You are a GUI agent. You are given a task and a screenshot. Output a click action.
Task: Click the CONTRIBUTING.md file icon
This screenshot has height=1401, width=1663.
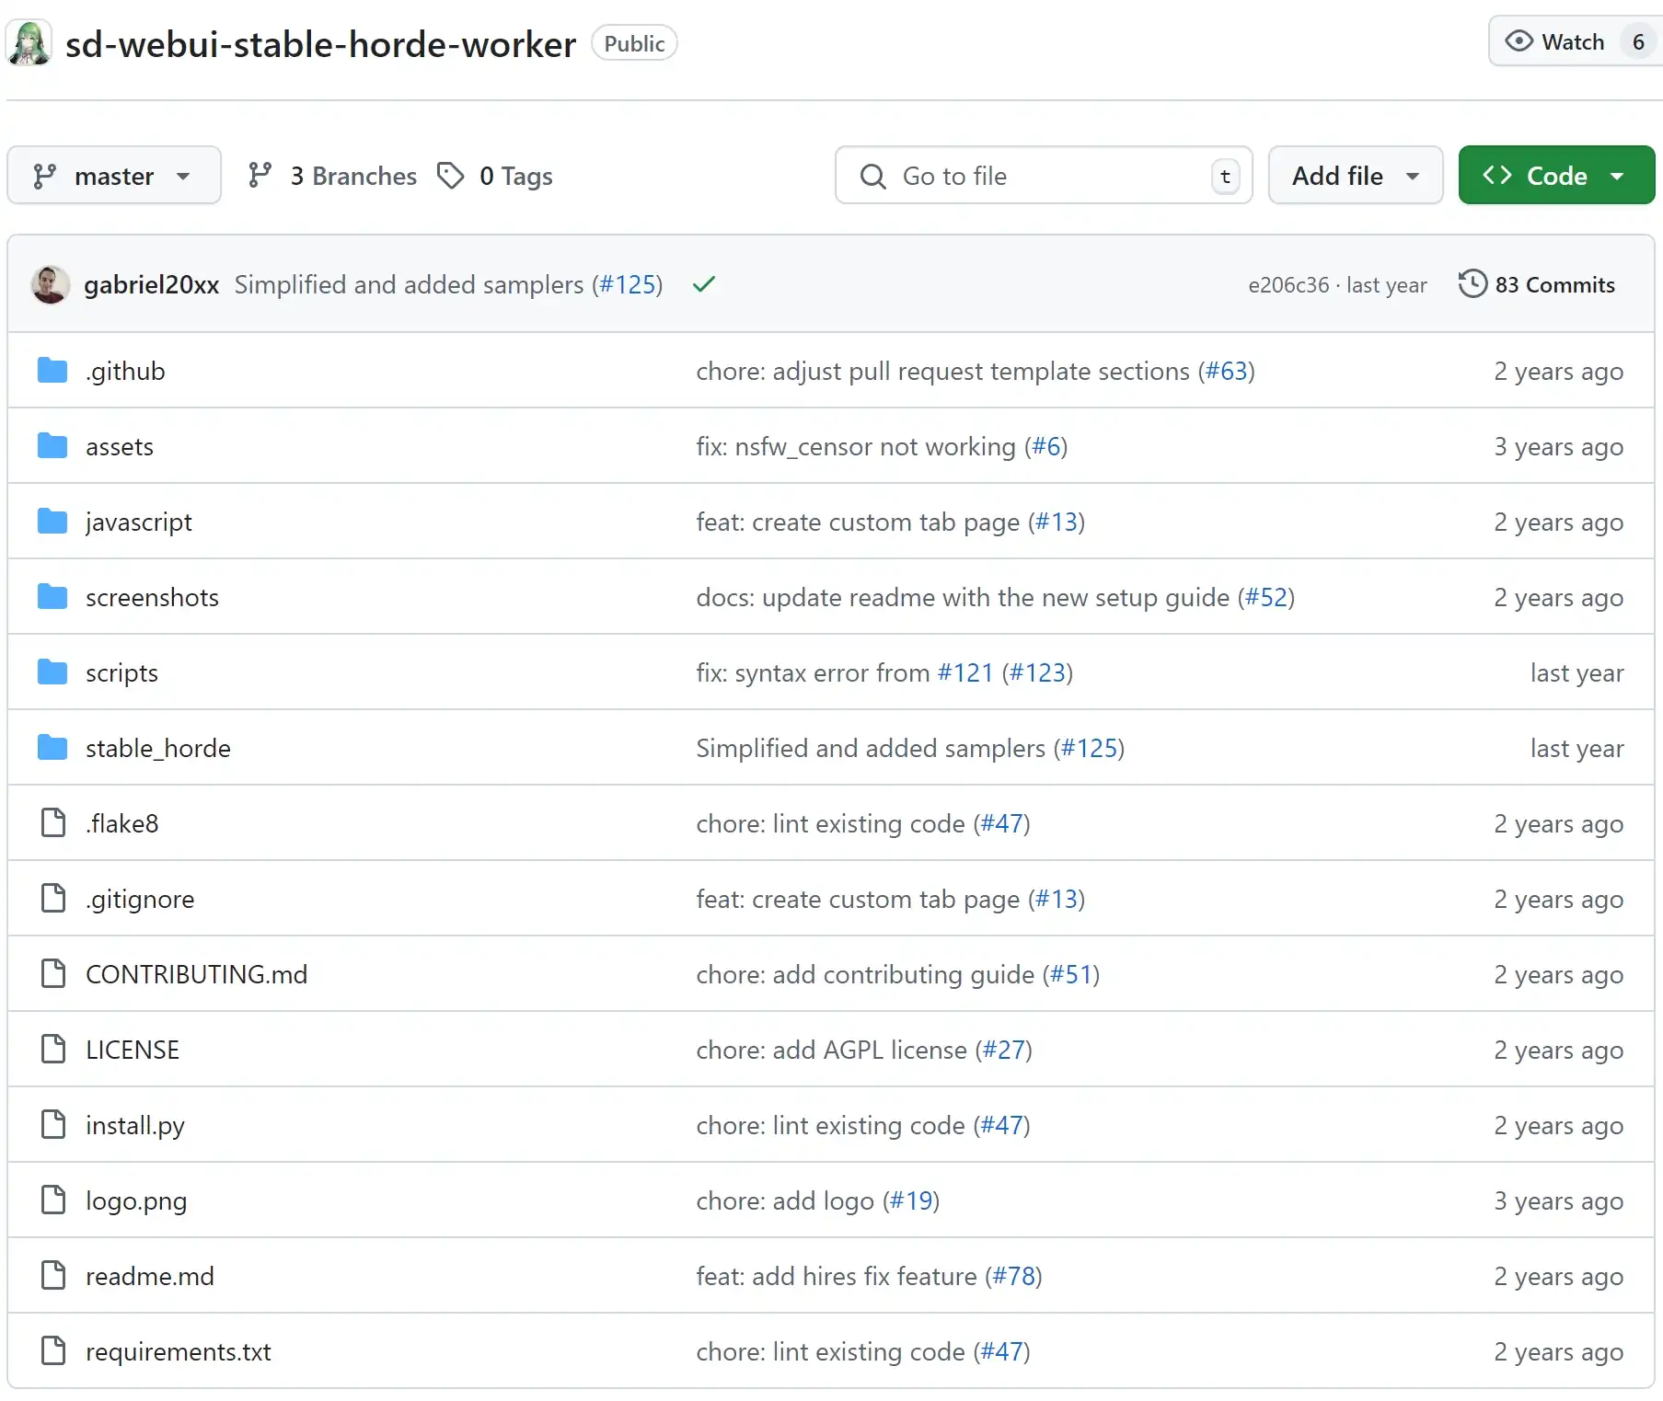(53, 974)
